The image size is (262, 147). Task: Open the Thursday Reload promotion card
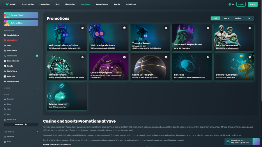151,37
